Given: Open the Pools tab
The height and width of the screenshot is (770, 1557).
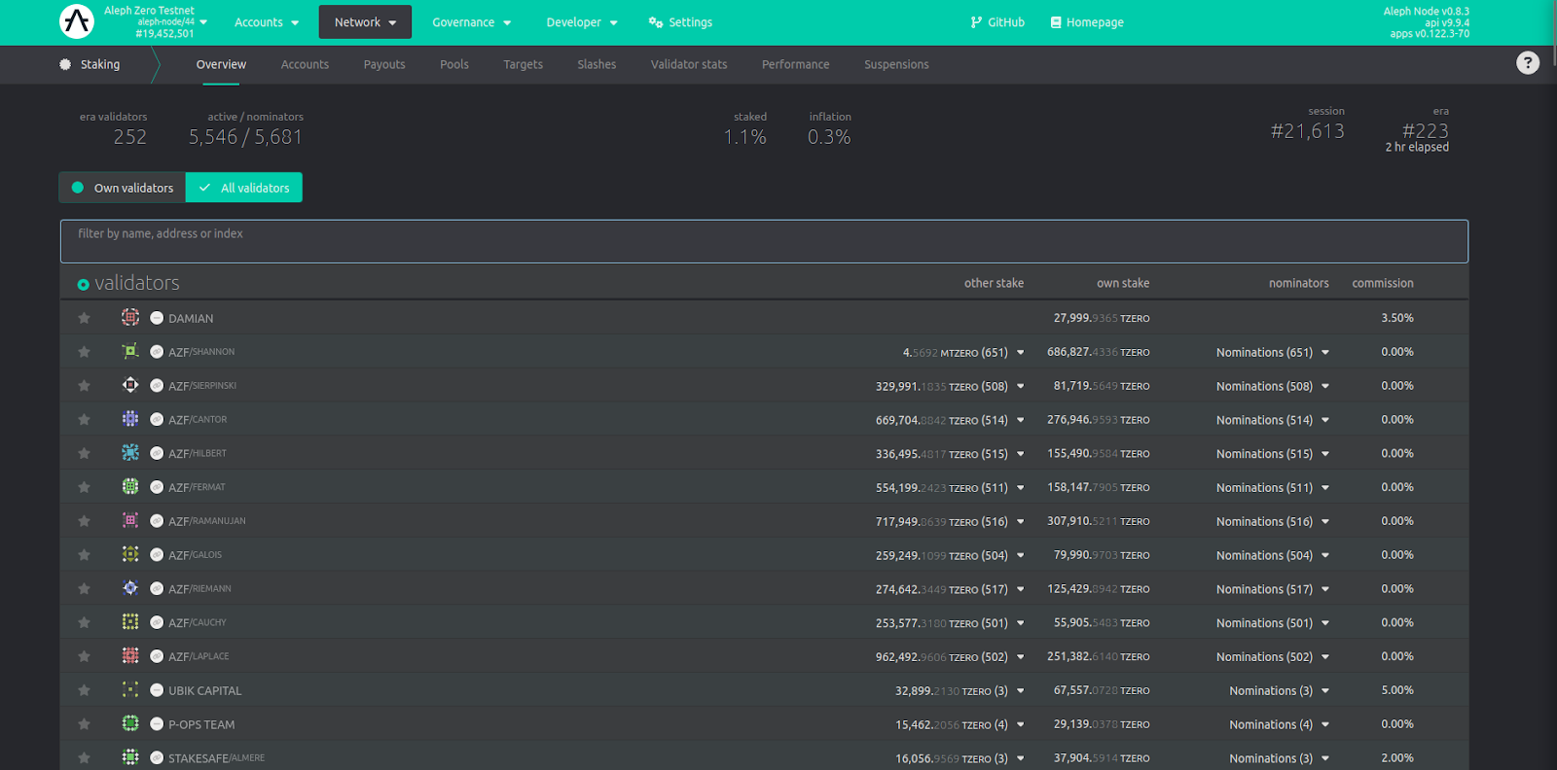Looking at the screenshot, I should click(454, 64).
